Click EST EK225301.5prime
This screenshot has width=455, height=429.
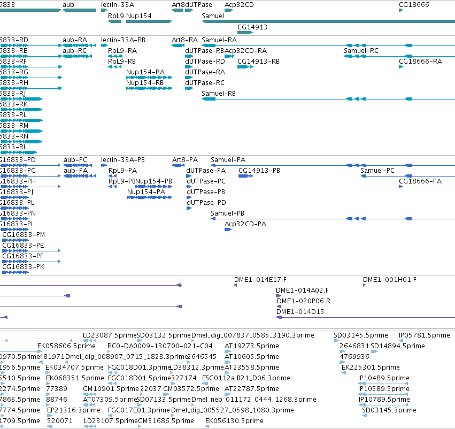coord(371,367)
